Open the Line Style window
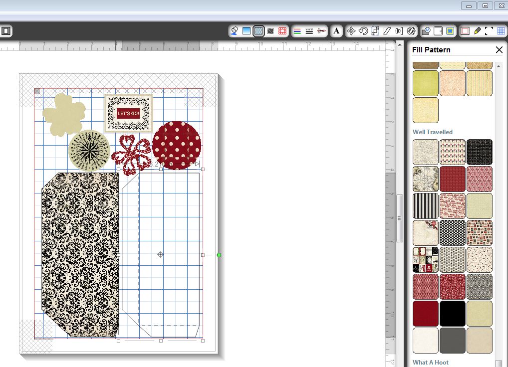This screenshot has height=367, width=508. pos(309,31)
